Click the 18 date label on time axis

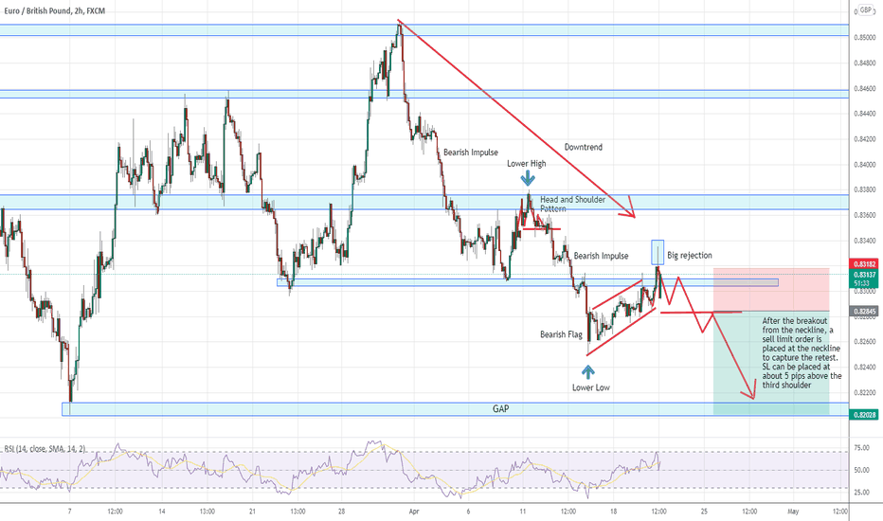click(613, 512)
